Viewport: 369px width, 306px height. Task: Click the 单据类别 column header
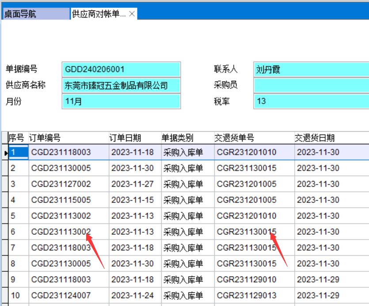(187, 138)
